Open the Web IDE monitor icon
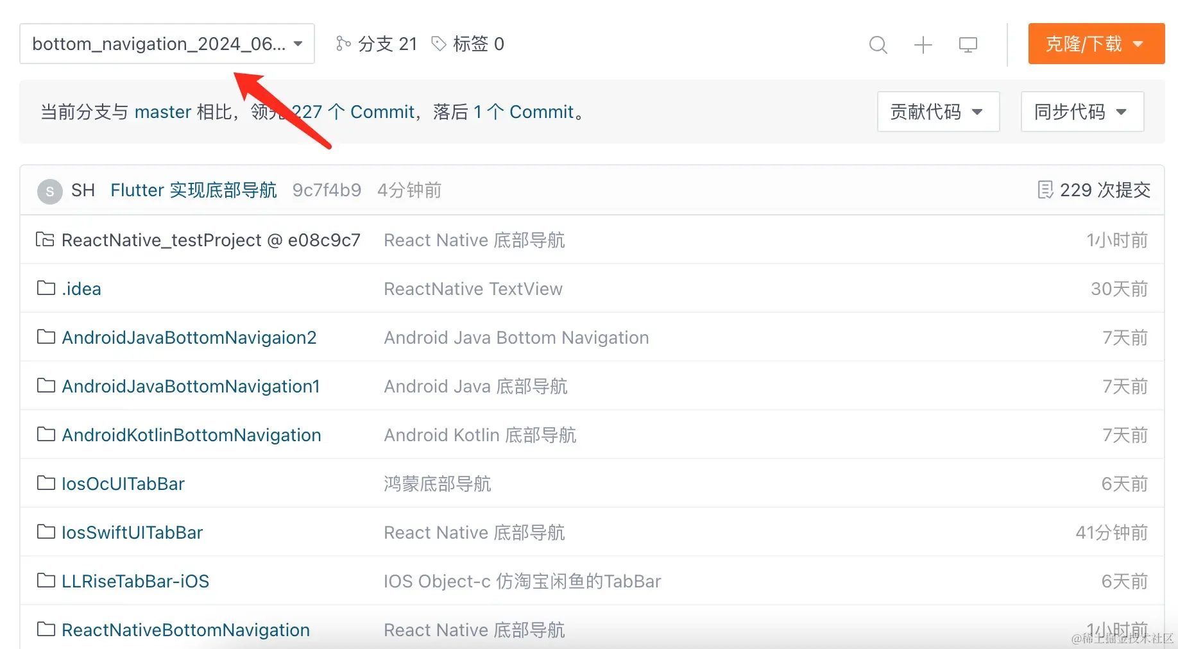The height and width of the screenshot is (649, 1178). [968, 45]
